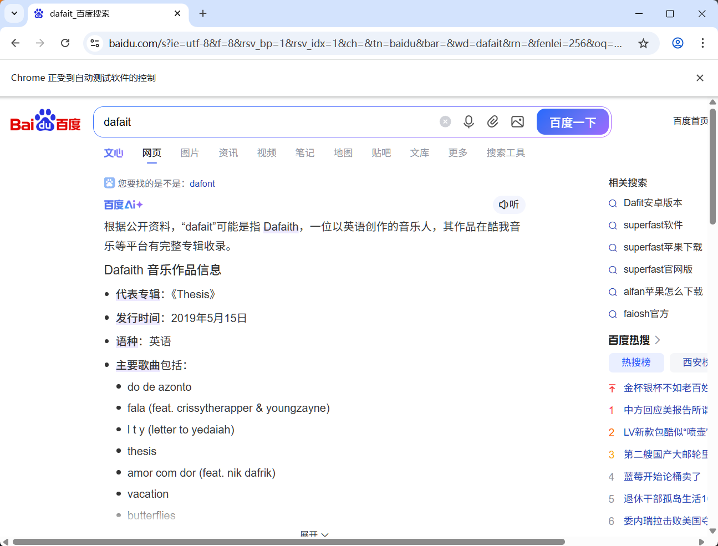The height and width of the screenshot is (546, 718).
Task: Open hot topic LV新款包酷似喷壶
Action: click(x=666, y=432)
